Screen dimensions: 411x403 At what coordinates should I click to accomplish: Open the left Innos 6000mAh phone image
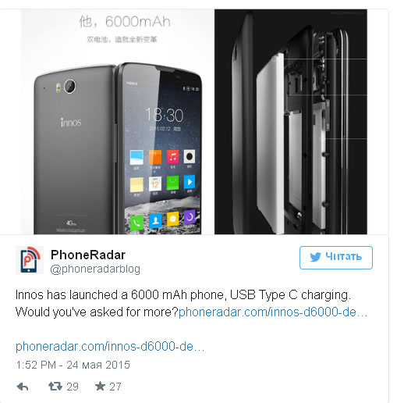pos(118,122)
